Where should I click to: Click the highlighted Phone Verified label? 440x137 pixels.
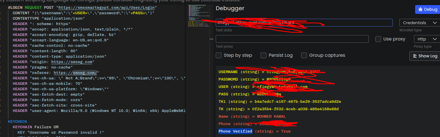click(x=235, y=131)
